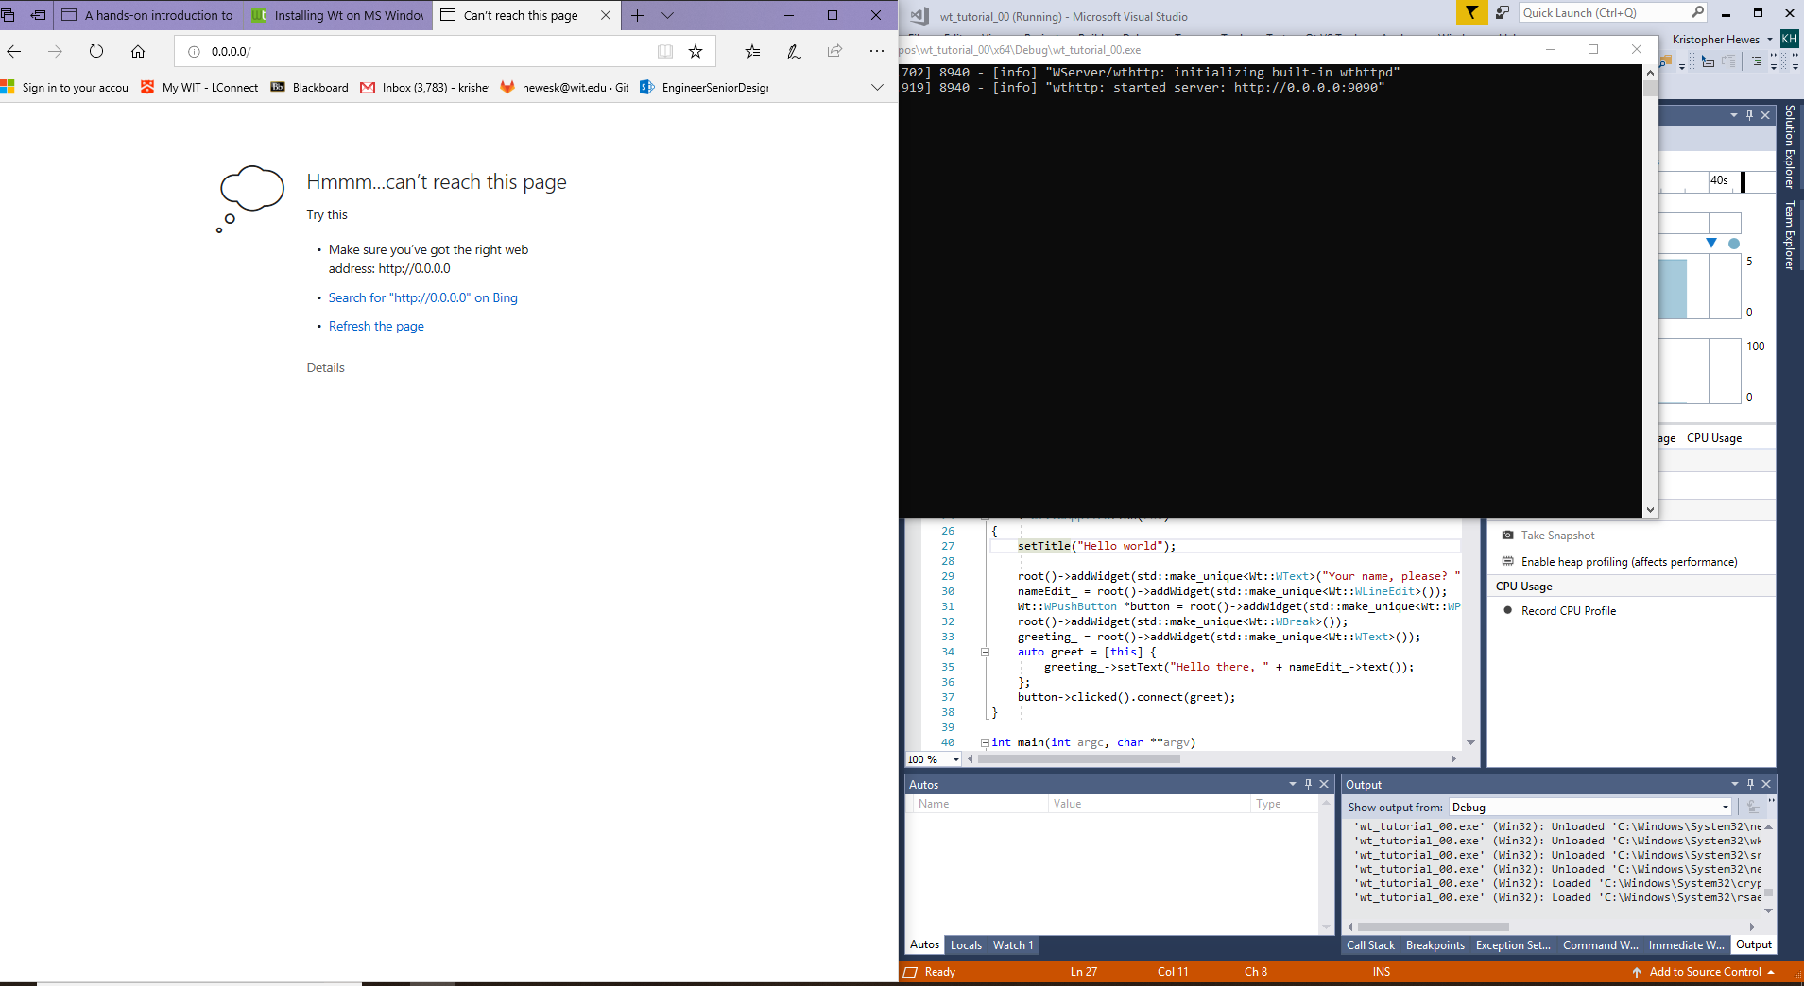Collapse the 'int main' function on line 40

click(985, 742)
